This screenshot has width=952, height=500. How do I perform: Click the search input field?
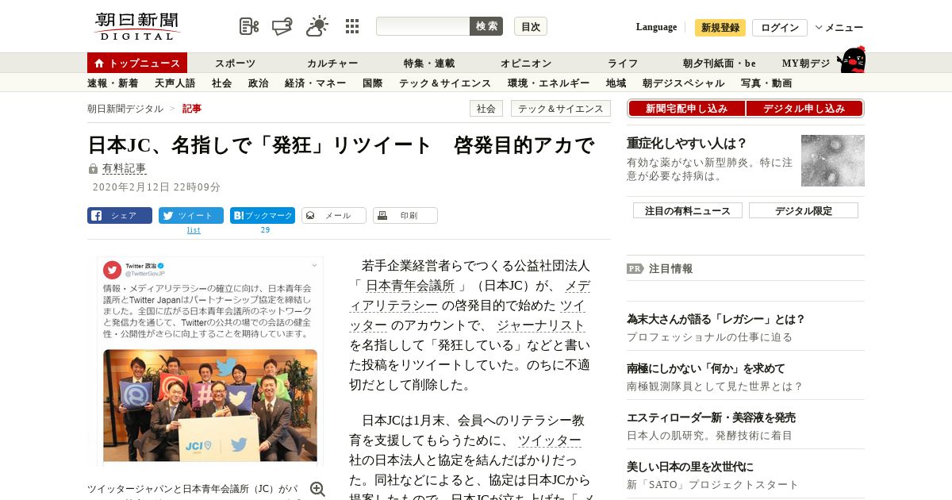(423, 26)
